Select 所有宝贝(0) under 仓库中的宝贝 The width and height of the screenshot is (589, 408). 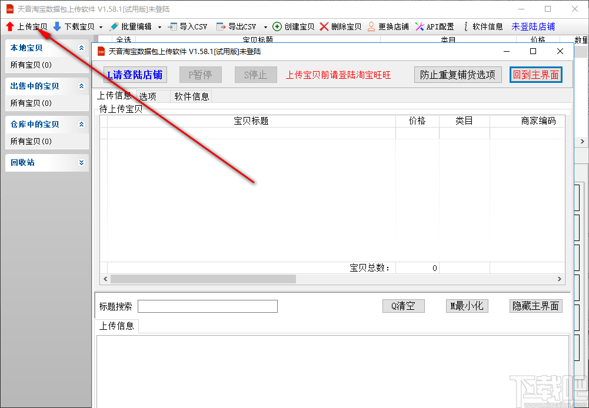[31, 142]
